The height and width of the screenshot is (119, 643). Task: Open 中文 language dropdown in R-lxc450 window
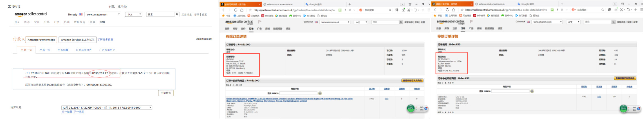click(573, 22)
